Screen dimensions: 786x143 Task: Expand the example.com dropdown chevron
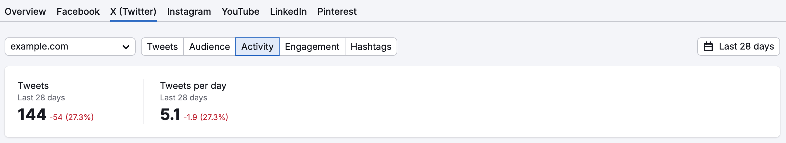coord(126,47)
